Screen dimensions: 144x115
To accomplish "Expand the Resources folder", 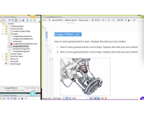I will (x=3, y=59).
